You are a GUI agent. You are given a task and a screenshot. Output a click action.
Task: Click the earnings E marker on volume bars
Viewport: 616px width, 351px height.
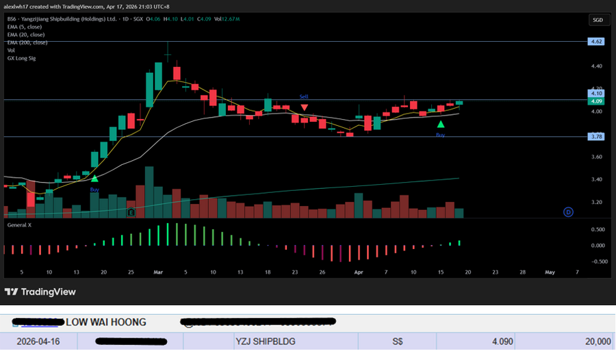click(130, 213)
